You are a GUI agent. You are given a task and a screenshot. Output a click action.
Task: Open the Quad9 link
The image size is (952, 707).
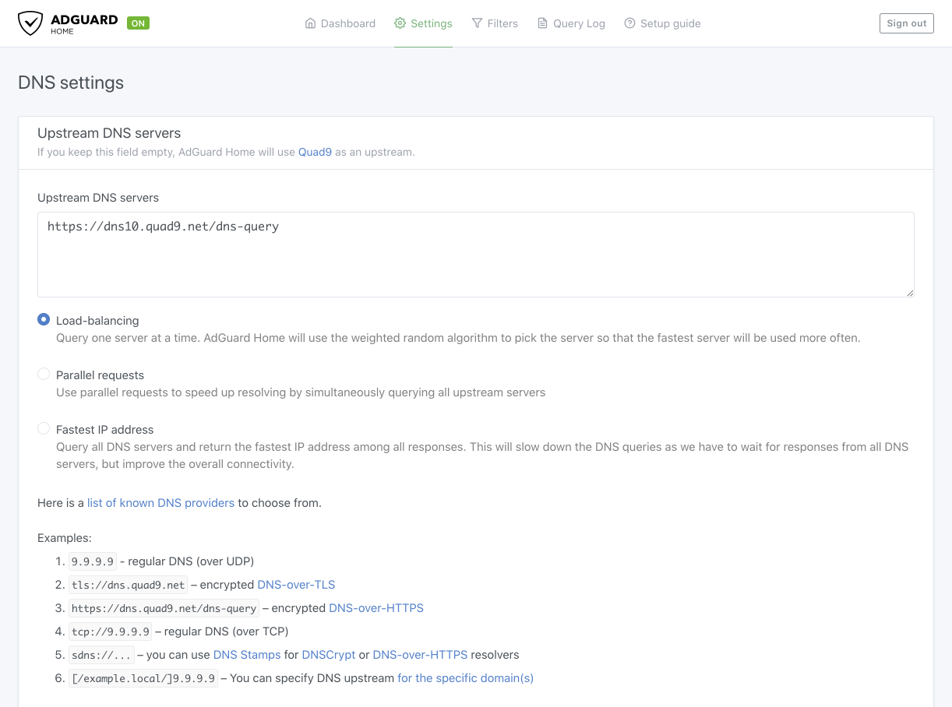[x=315, y=152]
